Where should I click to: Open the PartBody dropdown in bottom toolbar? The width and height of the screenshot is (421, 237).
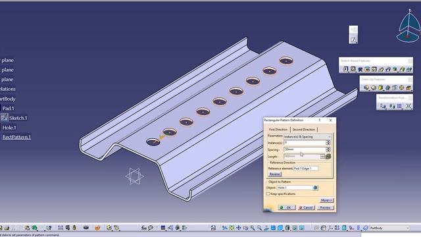pos(389,228)
